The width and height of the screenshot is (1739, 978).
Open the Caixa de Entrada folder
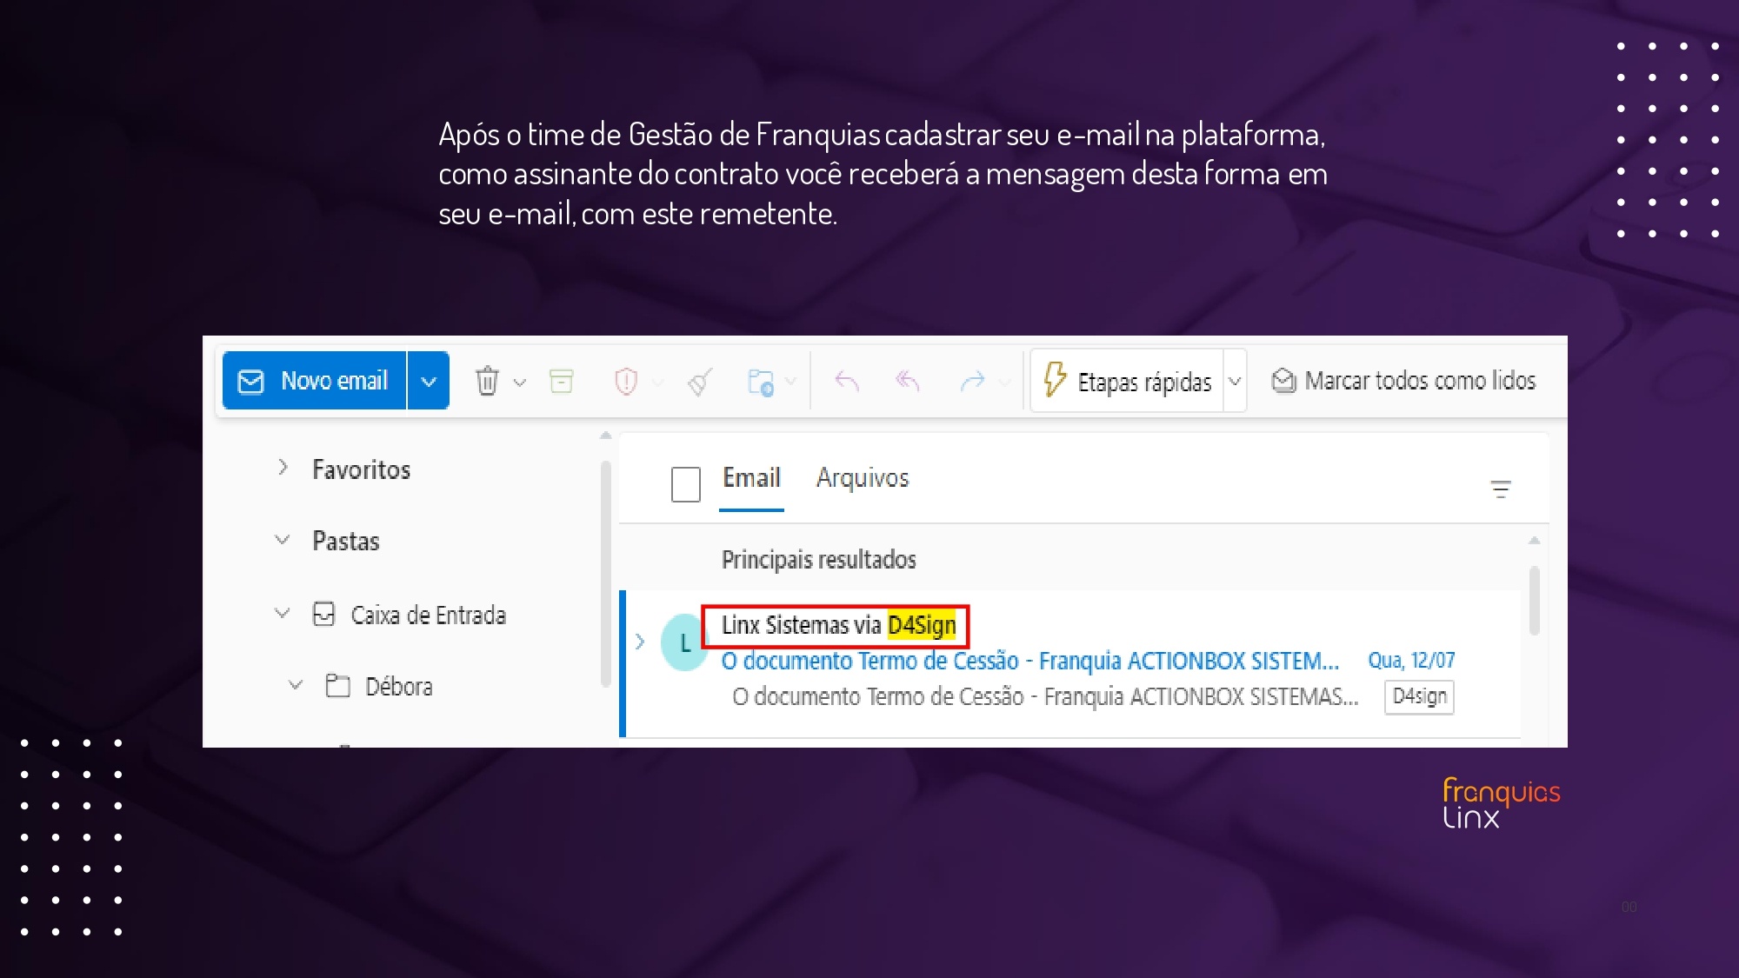[428, 615]
